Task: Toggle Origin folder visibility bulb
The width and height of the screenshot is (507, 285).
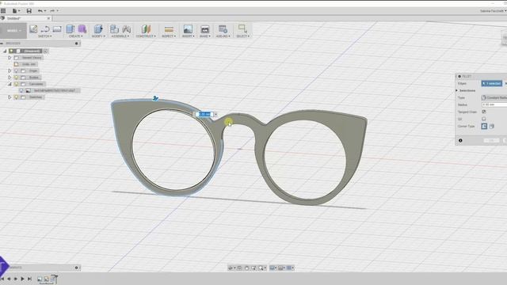Action: (16, 70)
